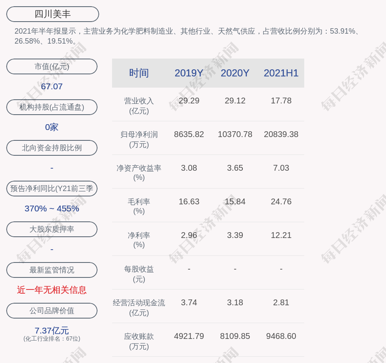Select the 2019Y column header

point(189,73)
